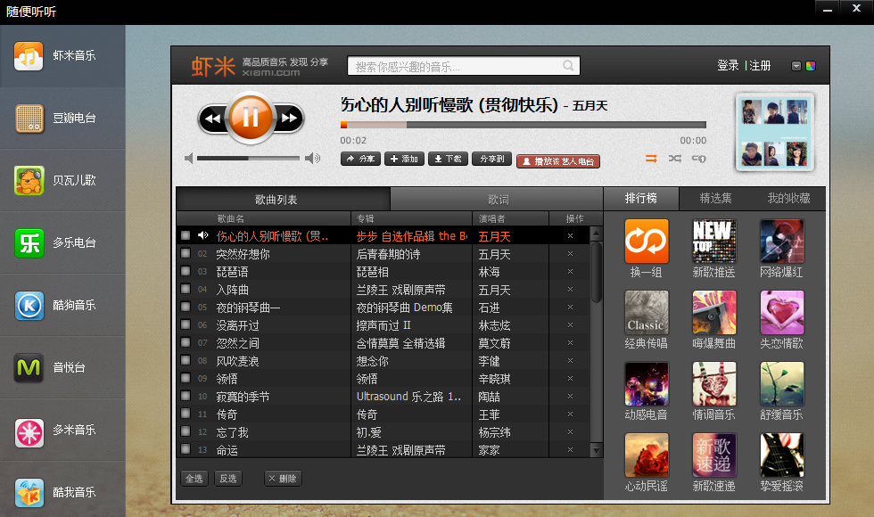The height and width of the screenshot is (517, 874).
Task: Open 换一组 refresh chart icon
Action: 646,241
